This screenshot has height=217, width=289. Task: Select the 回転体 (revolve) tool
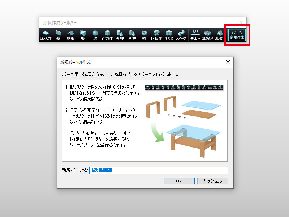tap(156, 35)
